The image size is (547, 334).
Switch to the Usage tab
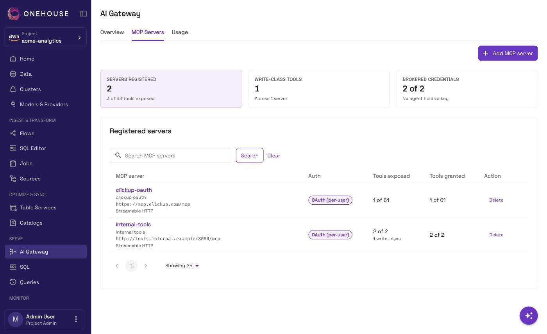coord(180,32)
